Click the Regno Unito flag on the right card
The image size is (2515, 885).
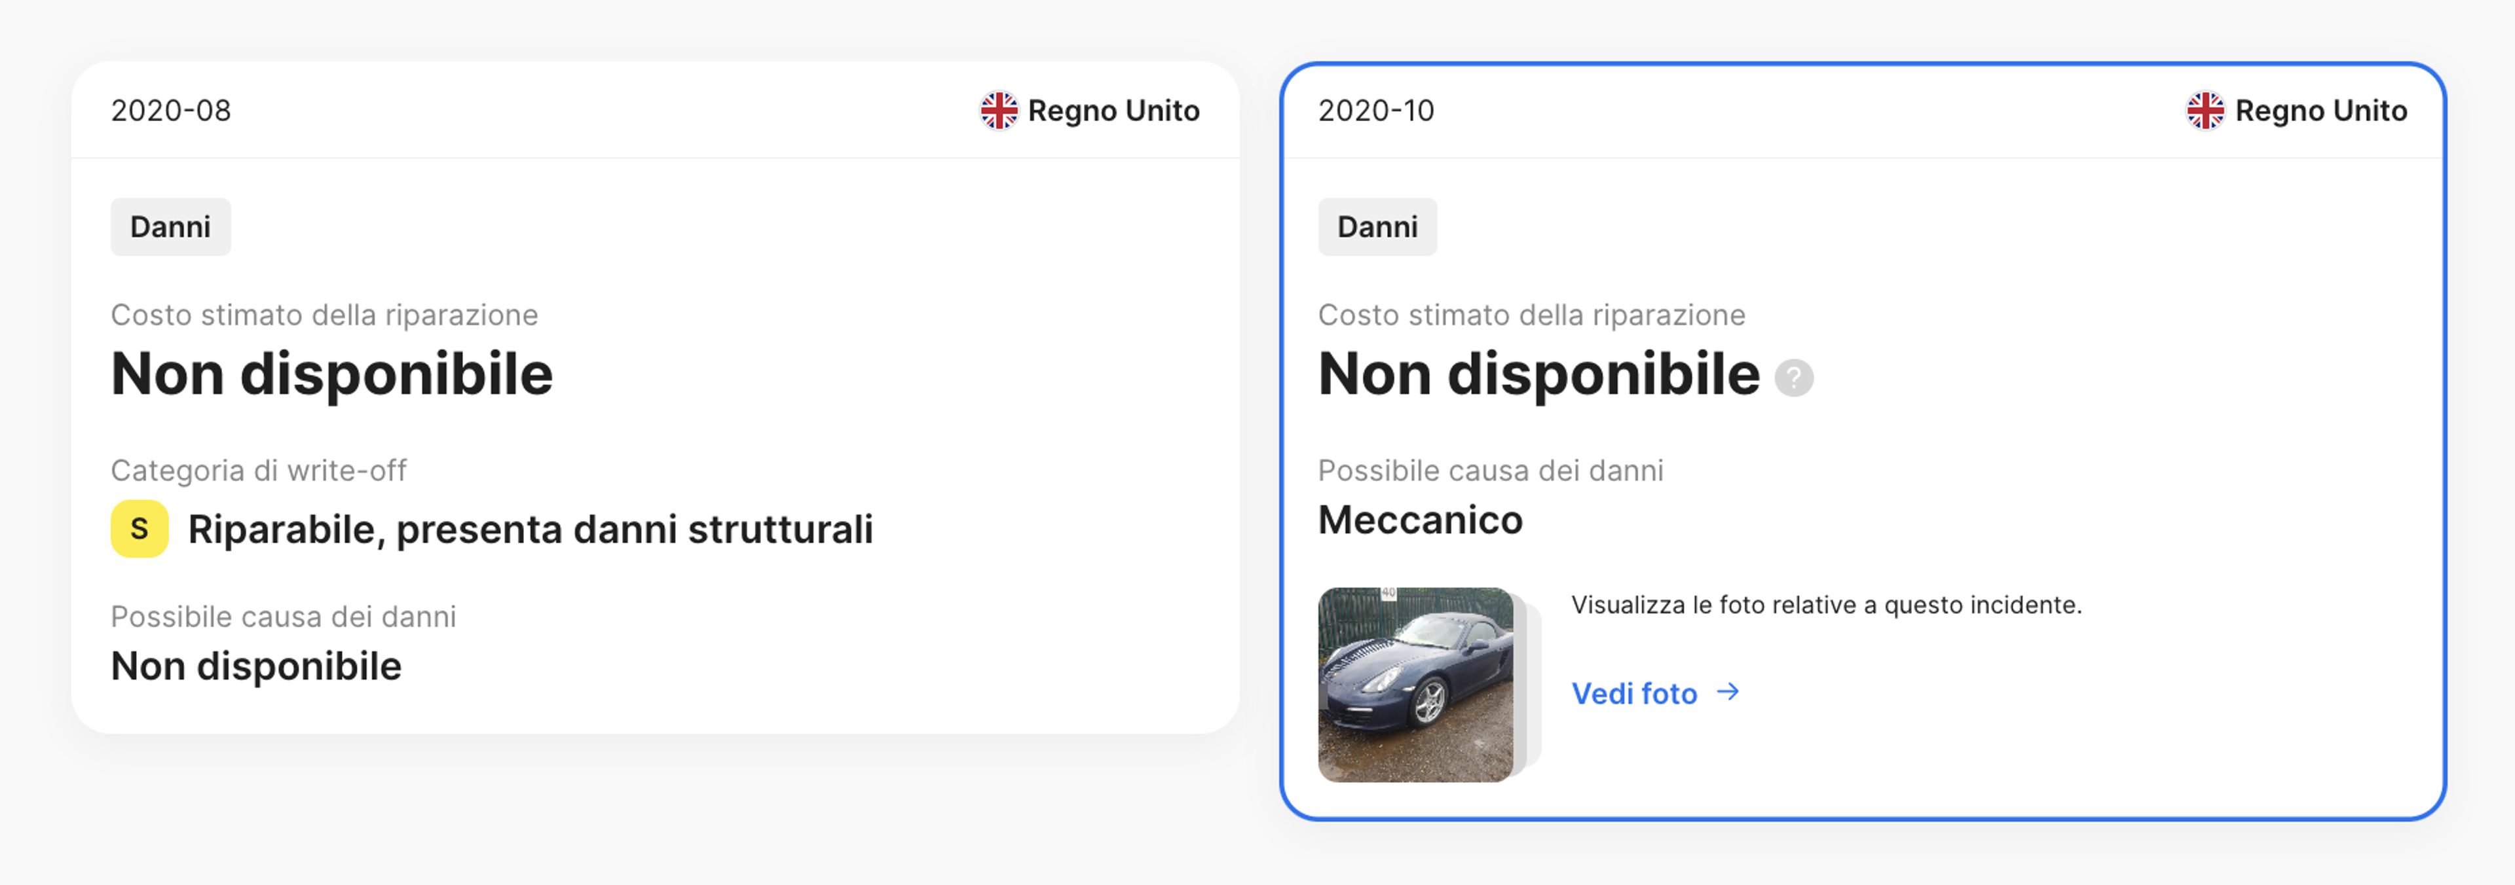(2205, 110)
